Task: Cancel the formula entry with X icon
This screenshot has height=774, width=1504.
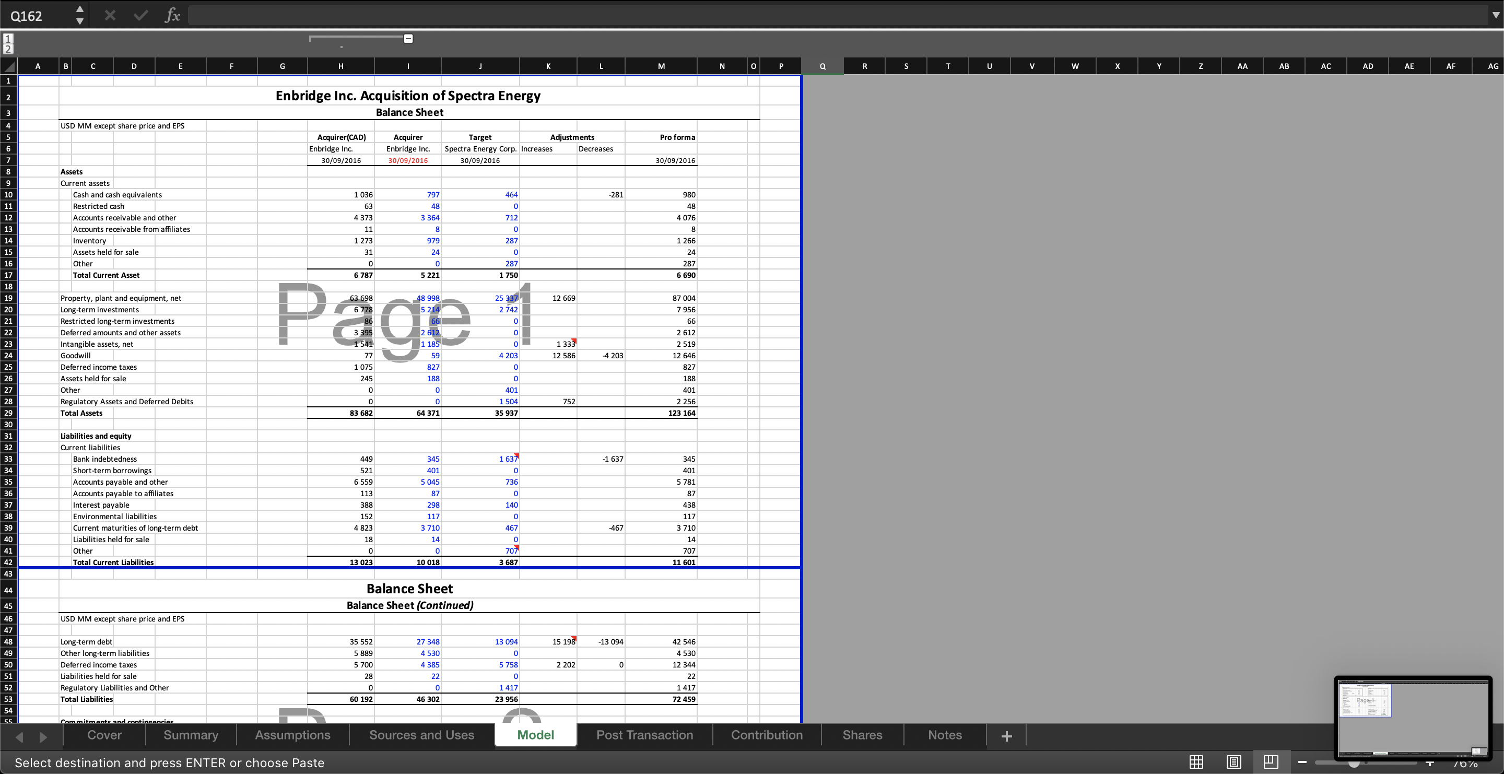Action: (110, 15)
